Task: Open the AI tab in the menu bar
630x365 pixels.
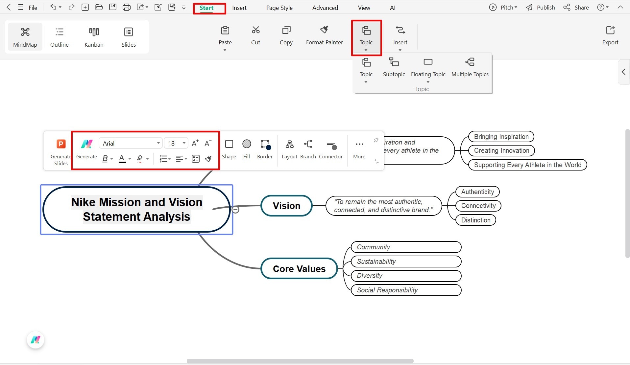Action: tap(393, 8)
